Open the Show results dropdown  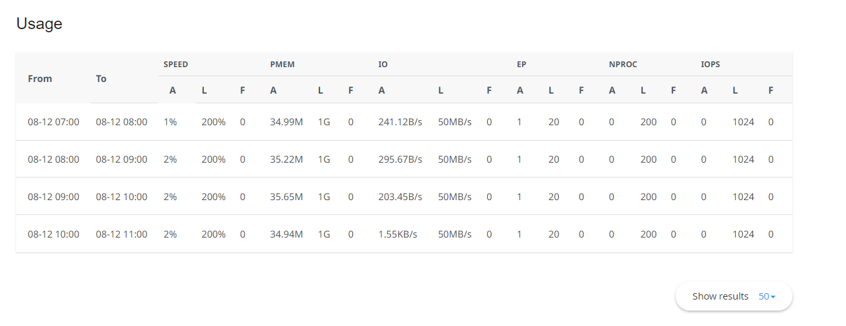pos(733,296)
